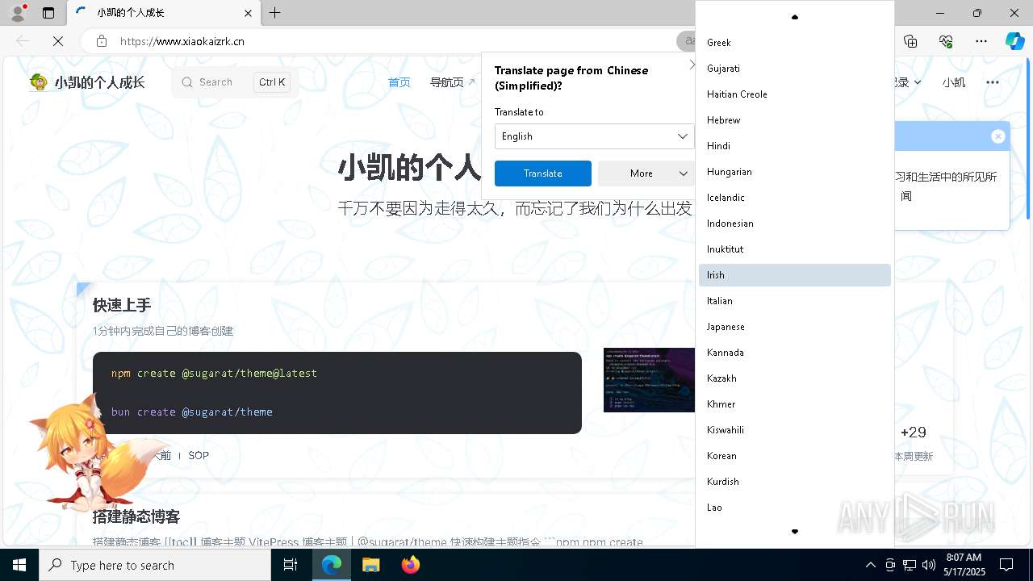The width and height of the screenshot is (1033, 581).
Task: Choose Khmer language option
Action: tap(795, 404)
